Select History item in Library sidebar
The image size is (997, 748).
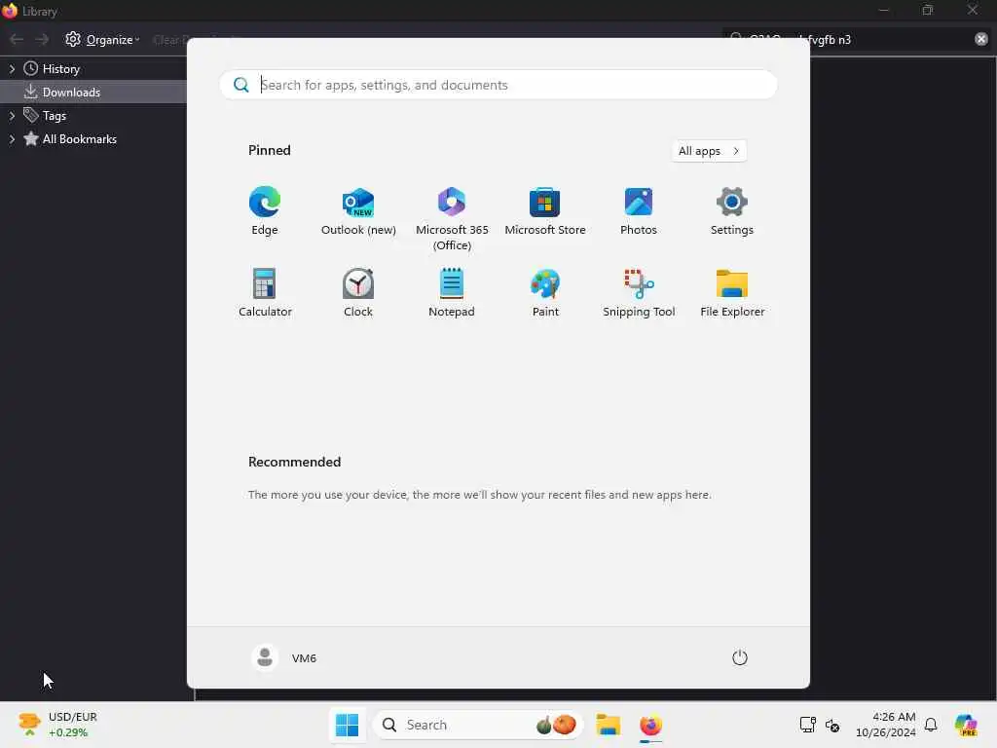[x=60, y=69]
